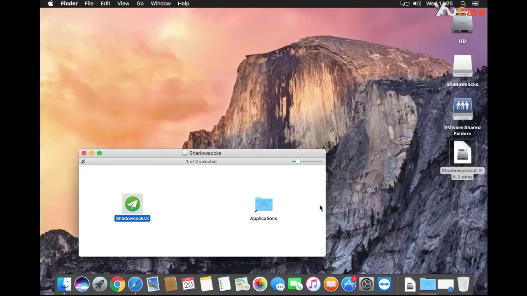Zoom the Shadowsocks window with the green button
The width and height of the screenshot is (527, 296).
100,153
